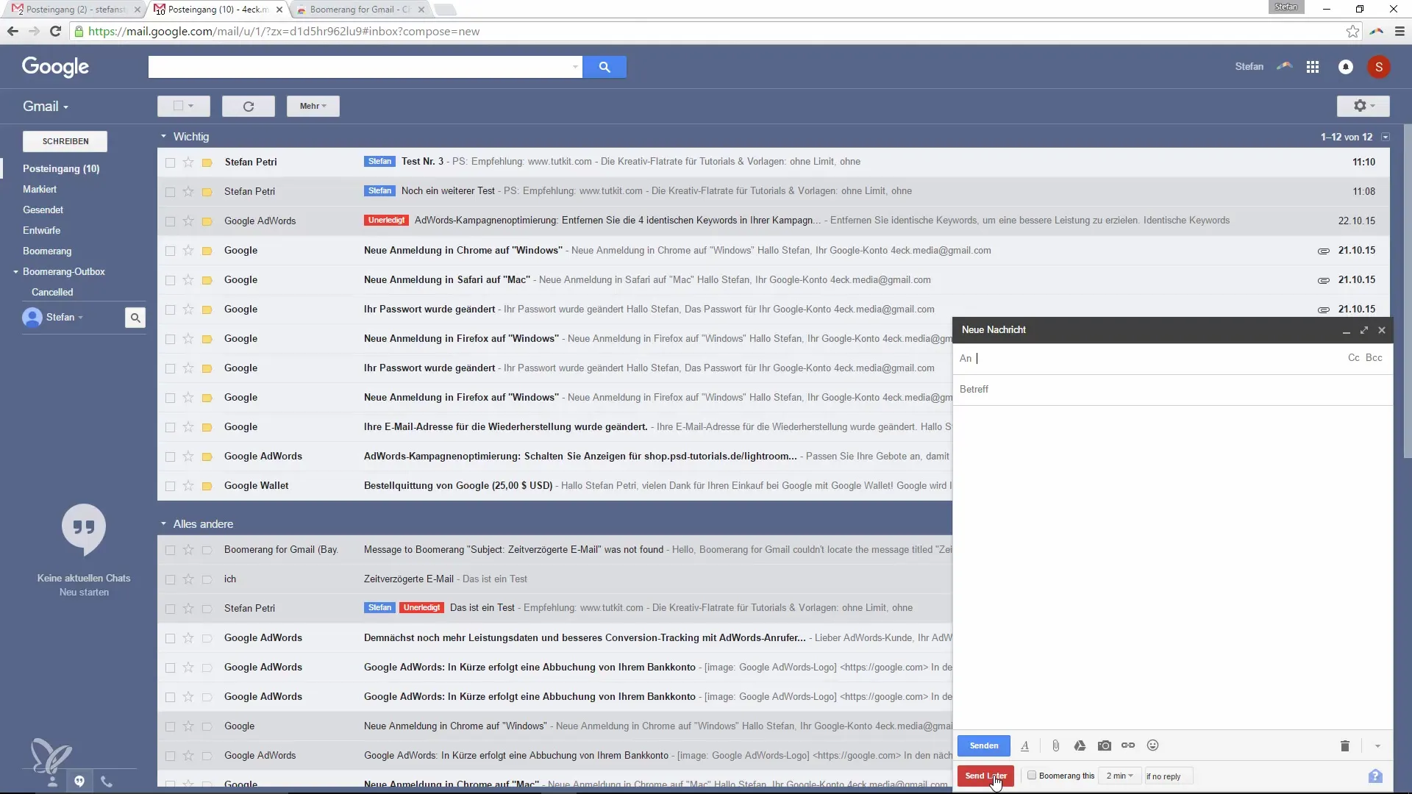1412x794 pixels.
Task: Show the Bcc field in compose
Action: (1374, 358)
